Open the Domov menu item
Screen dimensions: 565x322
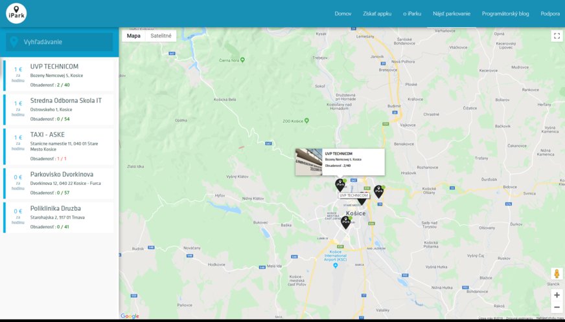coord(343,14)
